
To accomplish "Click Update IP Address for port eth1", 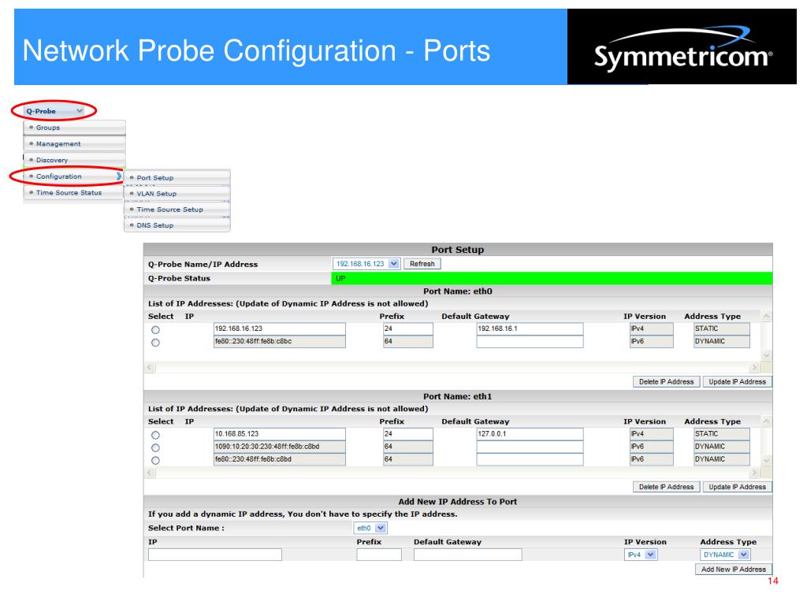I will click(x=737, y=487).
